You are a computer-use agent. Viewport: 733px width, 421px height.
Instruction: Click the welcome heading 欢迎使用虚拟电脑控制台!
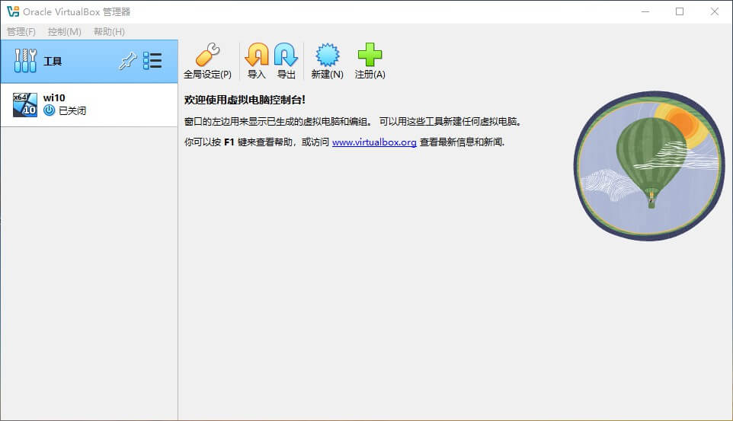[245, 100]
